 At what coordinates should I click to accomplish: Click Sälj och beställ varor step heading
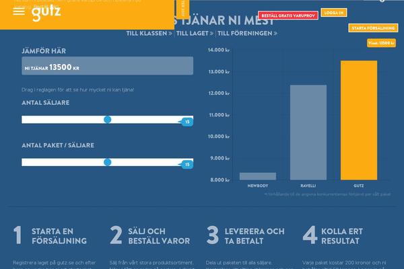(159, 236)
